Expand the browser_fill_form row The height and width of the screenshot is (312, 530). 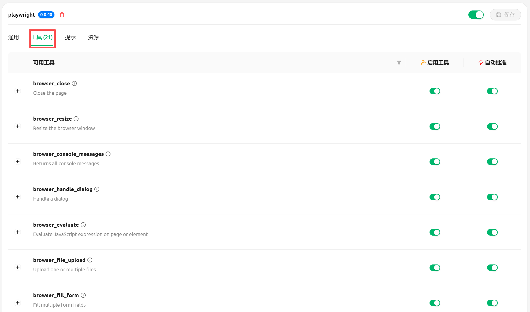[x=18, y=303]
